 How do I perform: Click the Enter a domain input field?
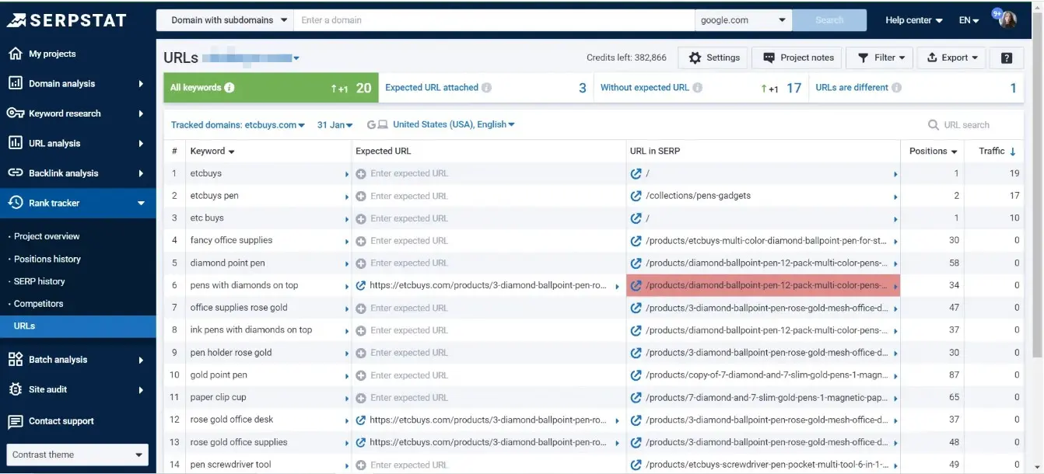tap(493, 20)
